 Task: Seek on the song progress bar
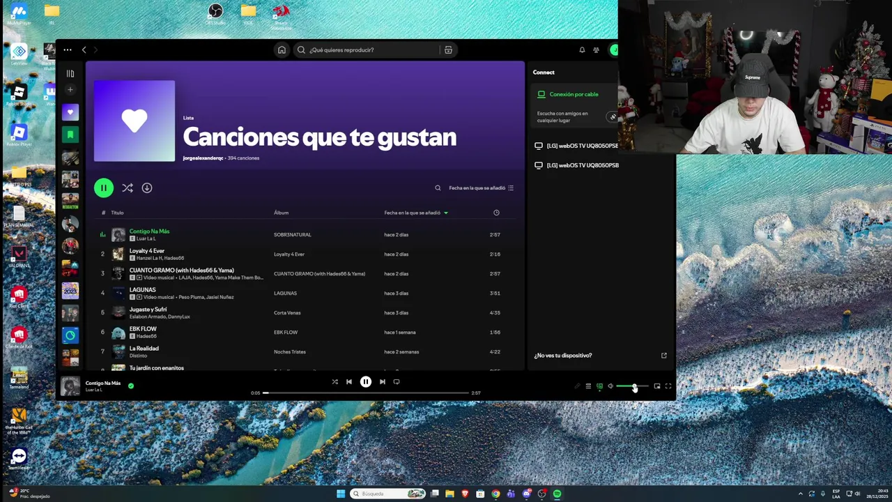[366, 393]
